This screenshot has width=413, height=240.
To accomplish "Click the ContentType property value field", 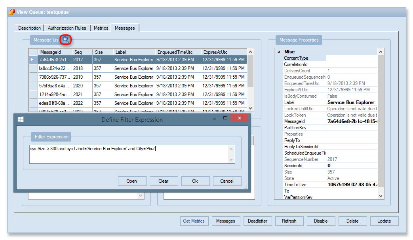I will point(352,58).
